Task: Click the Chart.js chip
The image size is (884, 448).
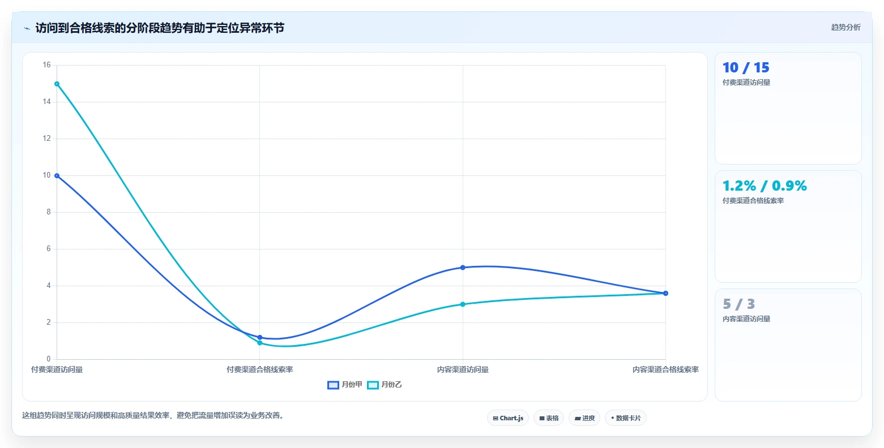Action: 508,418
